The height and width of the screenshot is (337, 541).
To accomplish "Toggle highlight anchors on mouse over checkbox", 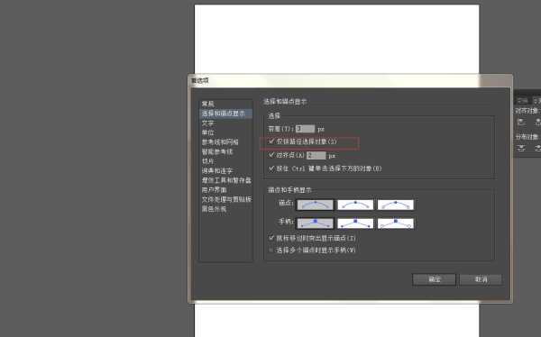I will (x=271, y=238).
